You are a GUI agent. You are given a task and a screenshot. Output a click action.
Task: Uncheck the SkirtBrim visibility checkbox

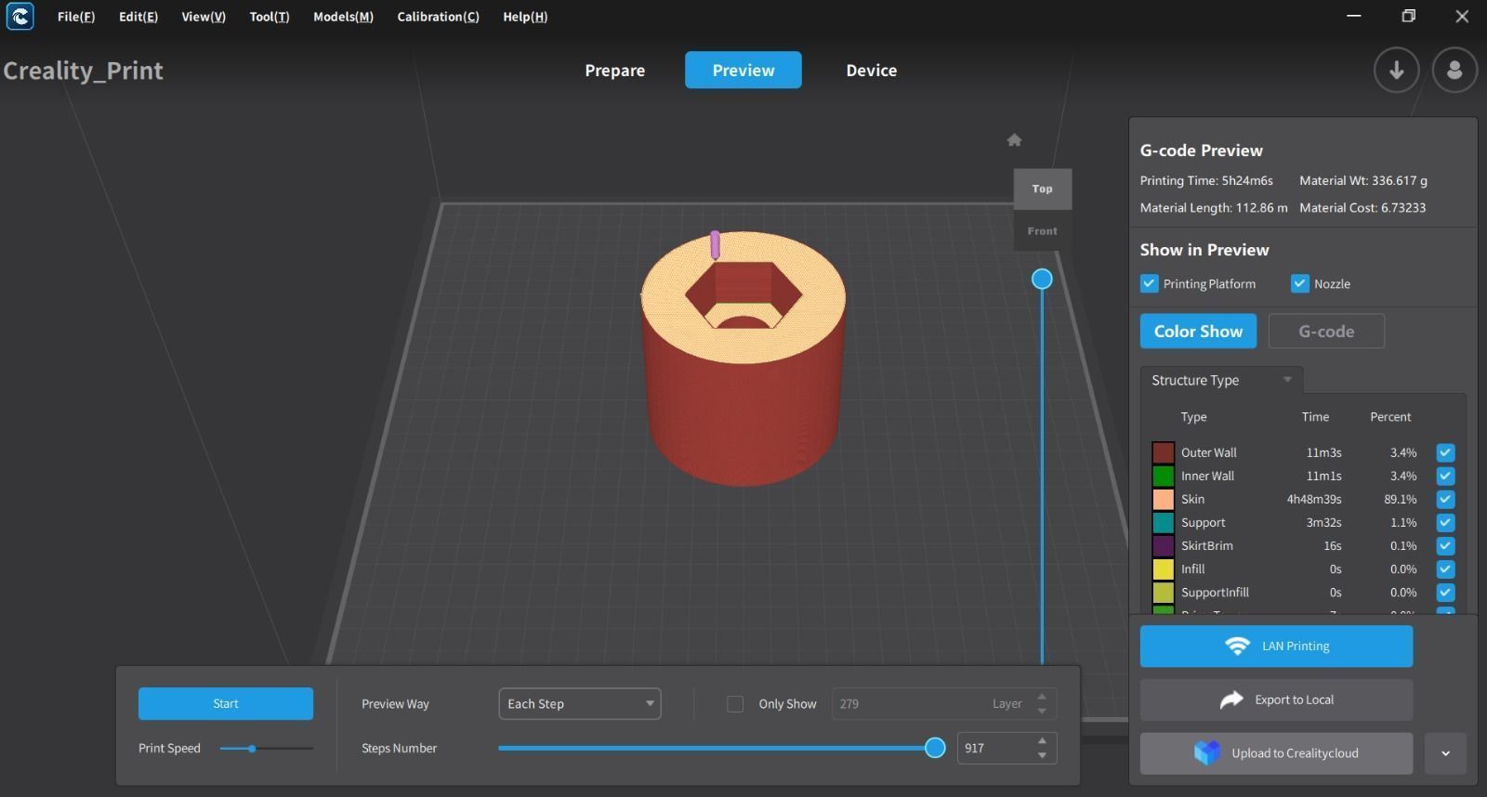click(1445, 545)
